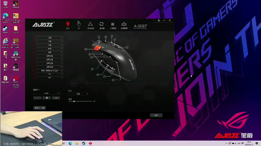Image resolution: width=261 pixels, height=146 pixels.
Task: Open the 3DMark desktop shortcut
Action: click(16, 5)
